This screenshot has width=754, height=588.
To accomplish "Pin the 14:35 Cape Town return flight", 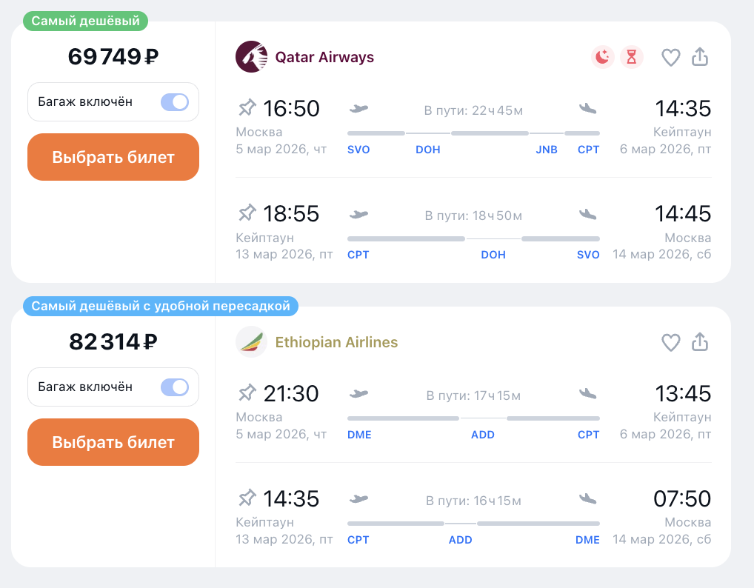I will click(246, 499).
